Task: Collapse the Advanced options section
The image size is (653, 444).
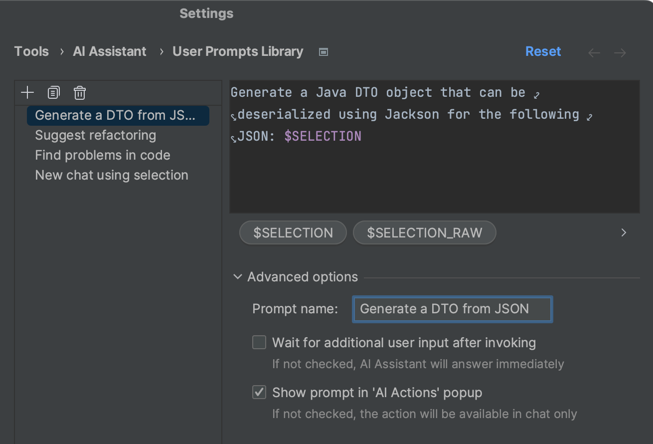Action: coord(237,277)
